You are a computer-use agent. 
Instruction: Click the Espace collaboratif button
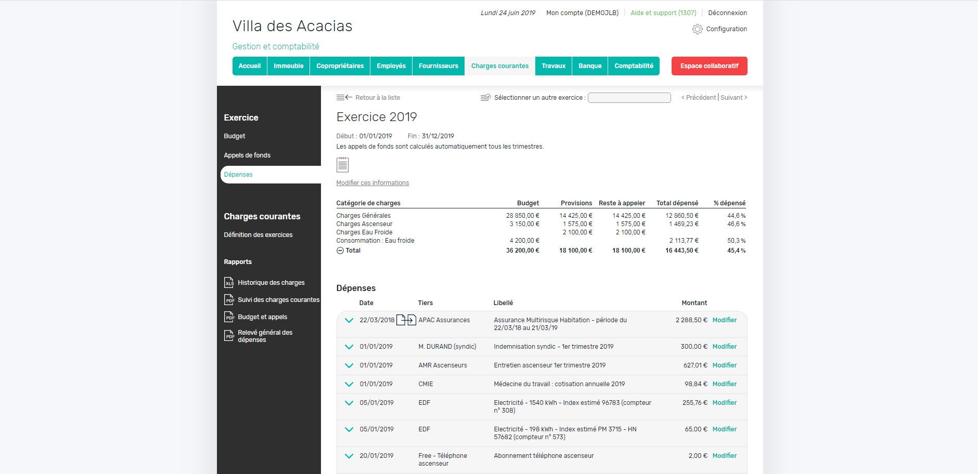click(x=710, y=66)
